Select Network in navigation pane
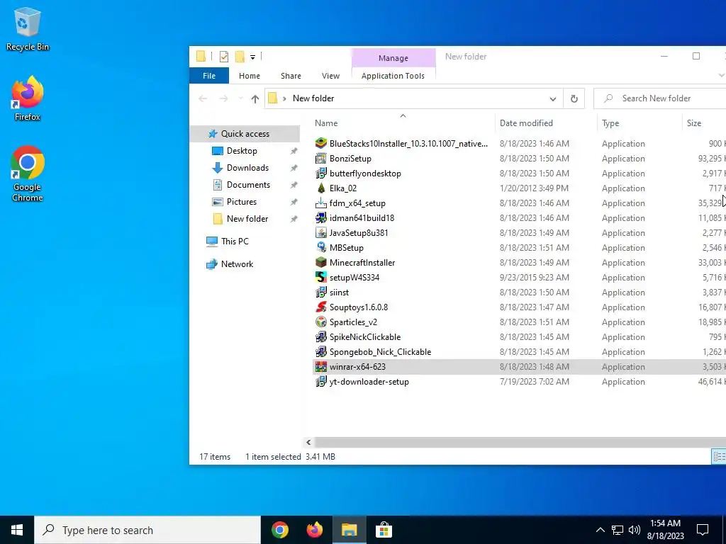 [237, 264]
